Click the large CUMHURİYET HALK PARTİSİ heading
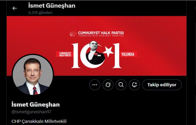The image size is (196, 125). (x=101, y=33)
